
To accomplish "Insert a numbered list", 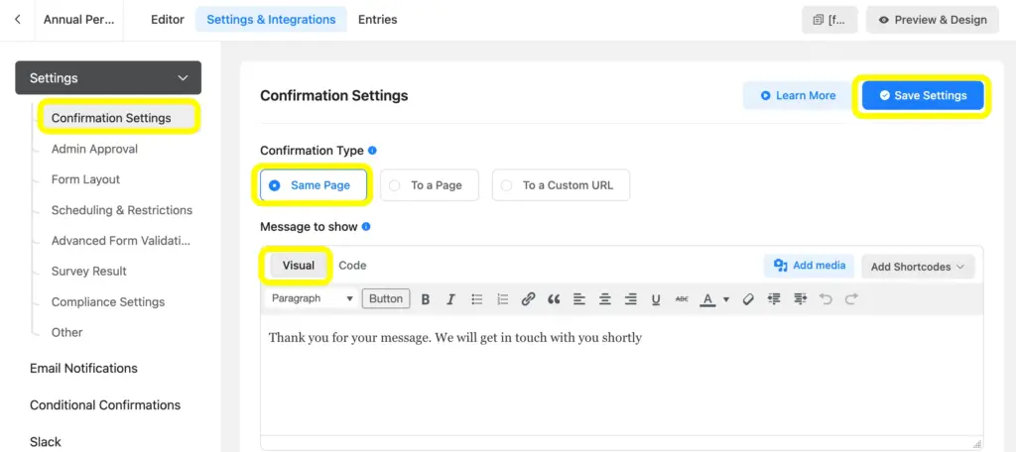I will (x=502, y=299).
